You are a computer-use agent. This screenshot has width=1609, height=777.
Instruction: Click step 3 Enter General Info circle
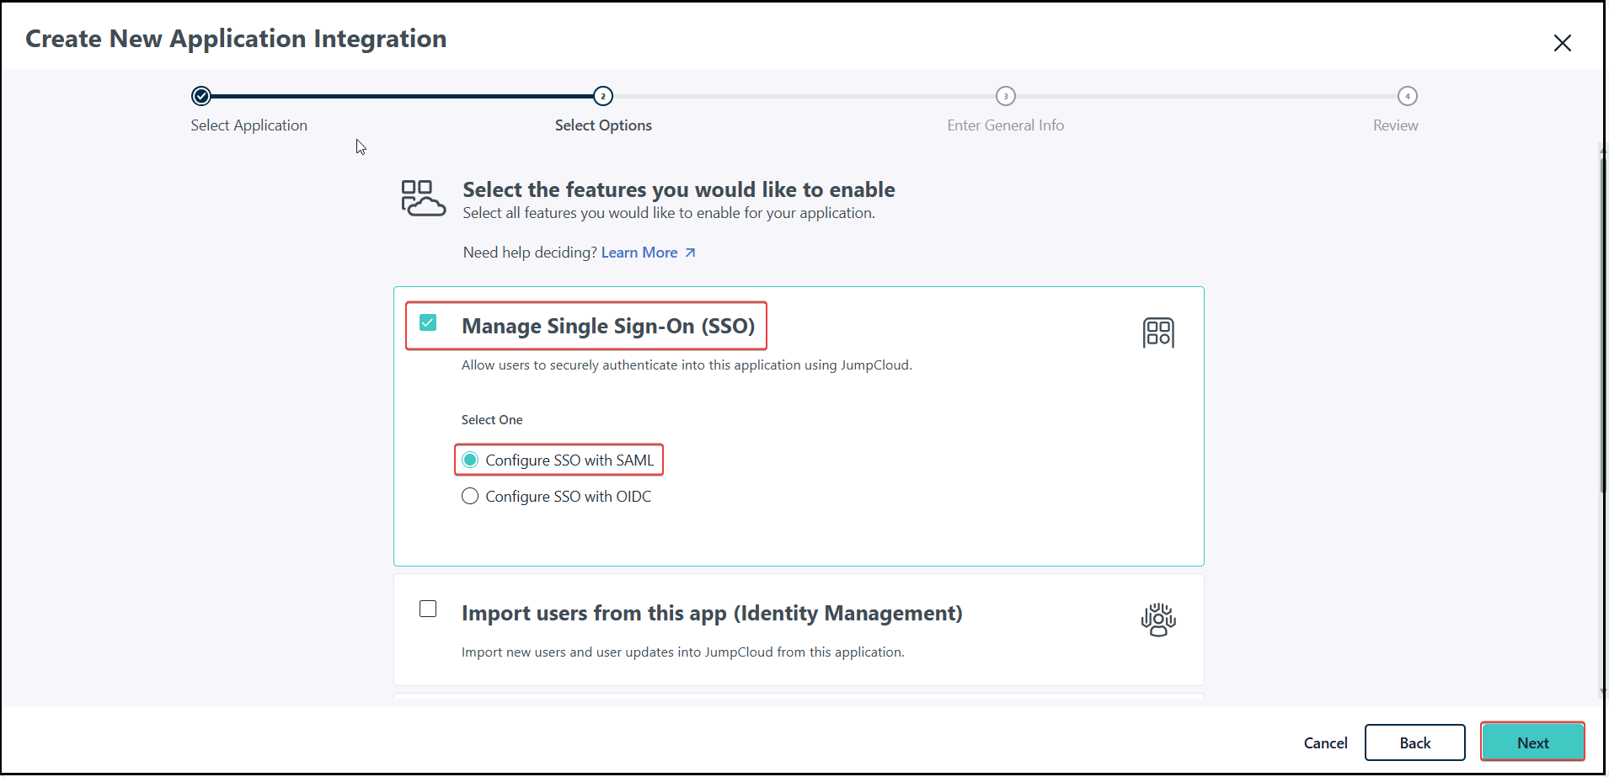click(1005, 96)
